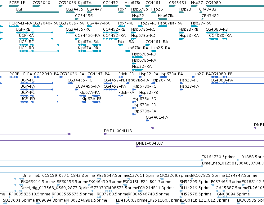264x205 pixels.
Task: Click the CG4461-RA transcript label
Action: (157, 42)
